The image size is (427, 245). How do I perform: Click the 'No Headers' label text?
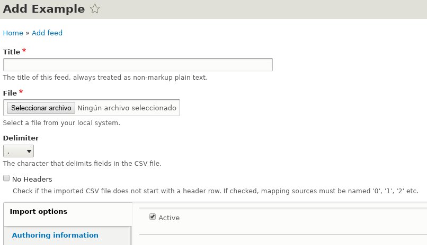click(32, 179)
